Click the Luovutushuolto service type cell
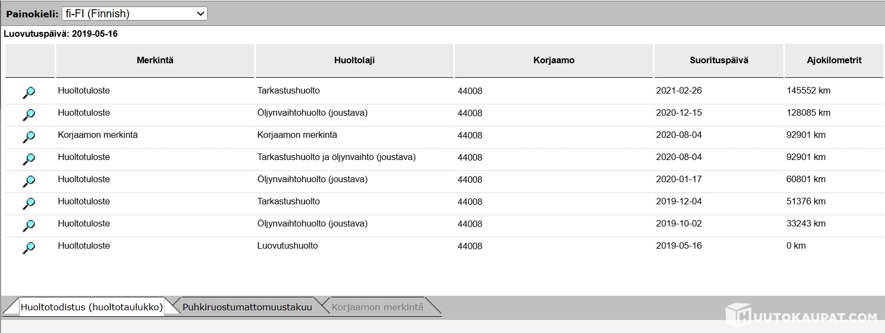Viewport: 885px width, 333px height. click(x=287, y=246)
